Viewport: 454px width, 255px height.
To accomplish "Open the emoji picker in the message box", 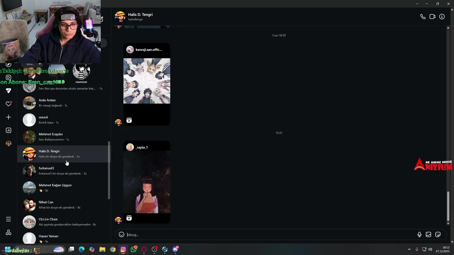I will click(x=121, y=234).
